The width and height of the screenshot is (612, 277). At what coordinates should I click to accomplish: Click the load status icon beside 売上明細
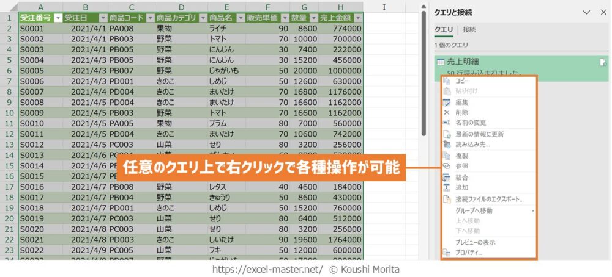tap(603, 62)
